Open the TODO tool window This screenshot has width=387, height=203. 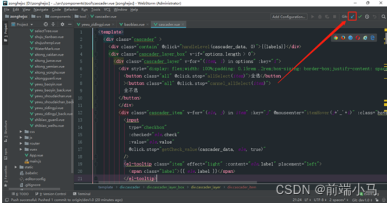[x=20, y=194]
